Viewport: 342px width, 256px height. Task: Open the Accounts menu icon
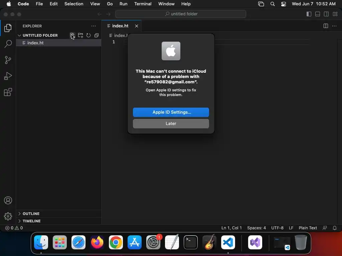tap(8, 200)
